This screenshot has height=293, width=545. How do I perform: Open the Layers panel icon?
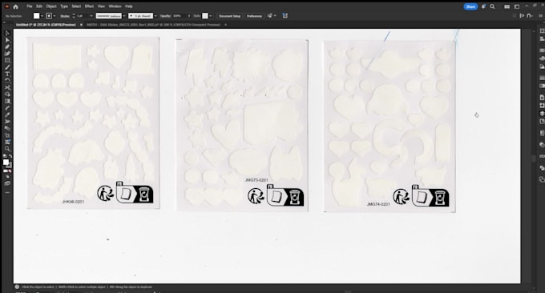(542, 114)
